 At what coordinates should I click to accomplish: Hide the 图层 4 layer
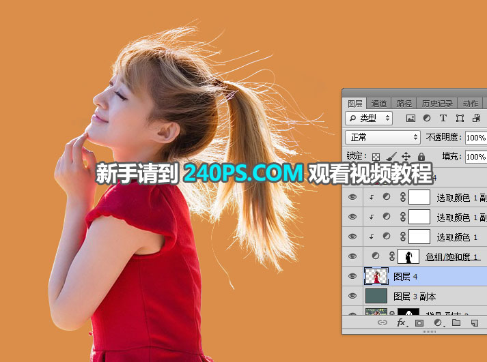[352, 276]
